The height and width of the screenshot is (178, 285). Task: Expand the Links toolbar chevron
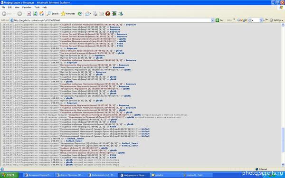(234, 19)
